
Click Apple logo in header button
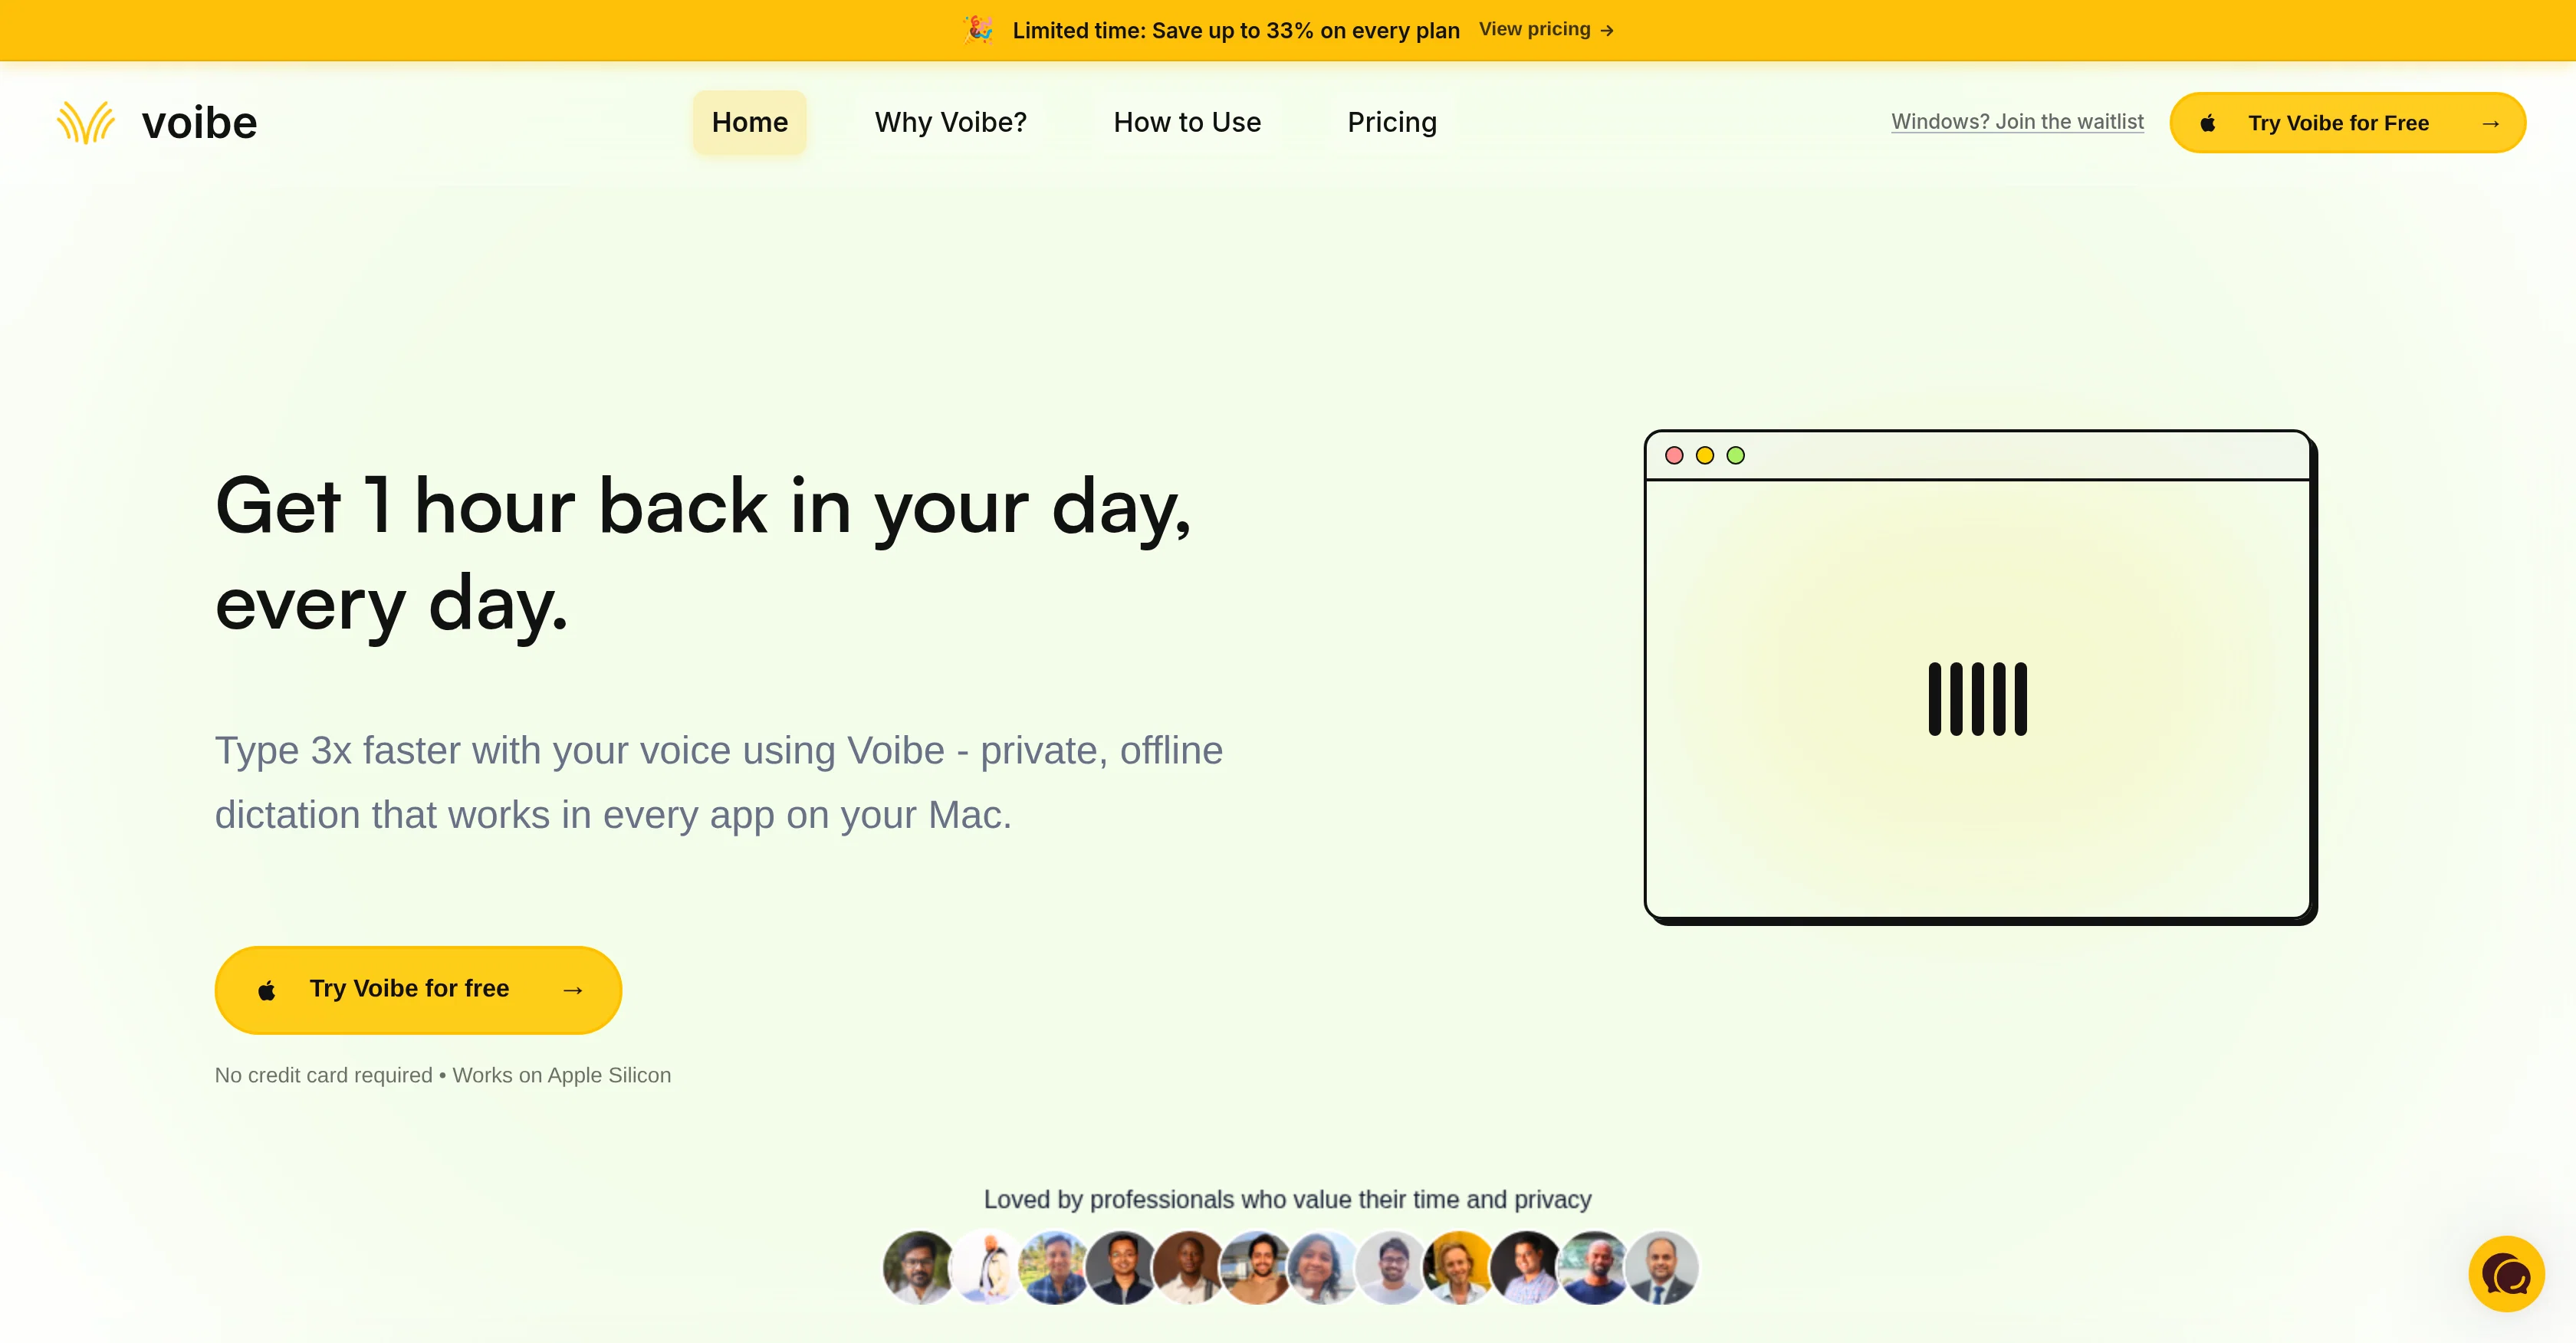point(2208,123)
